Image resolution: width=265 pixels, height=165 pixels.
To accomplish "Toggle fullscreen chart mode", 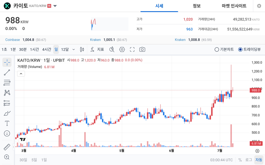I will (132, 49).
